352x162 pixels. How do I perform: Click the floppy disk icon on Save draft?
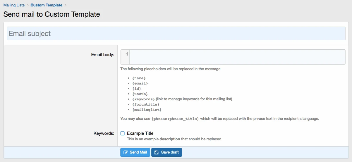pyautogui.click(x=157, y=152)
